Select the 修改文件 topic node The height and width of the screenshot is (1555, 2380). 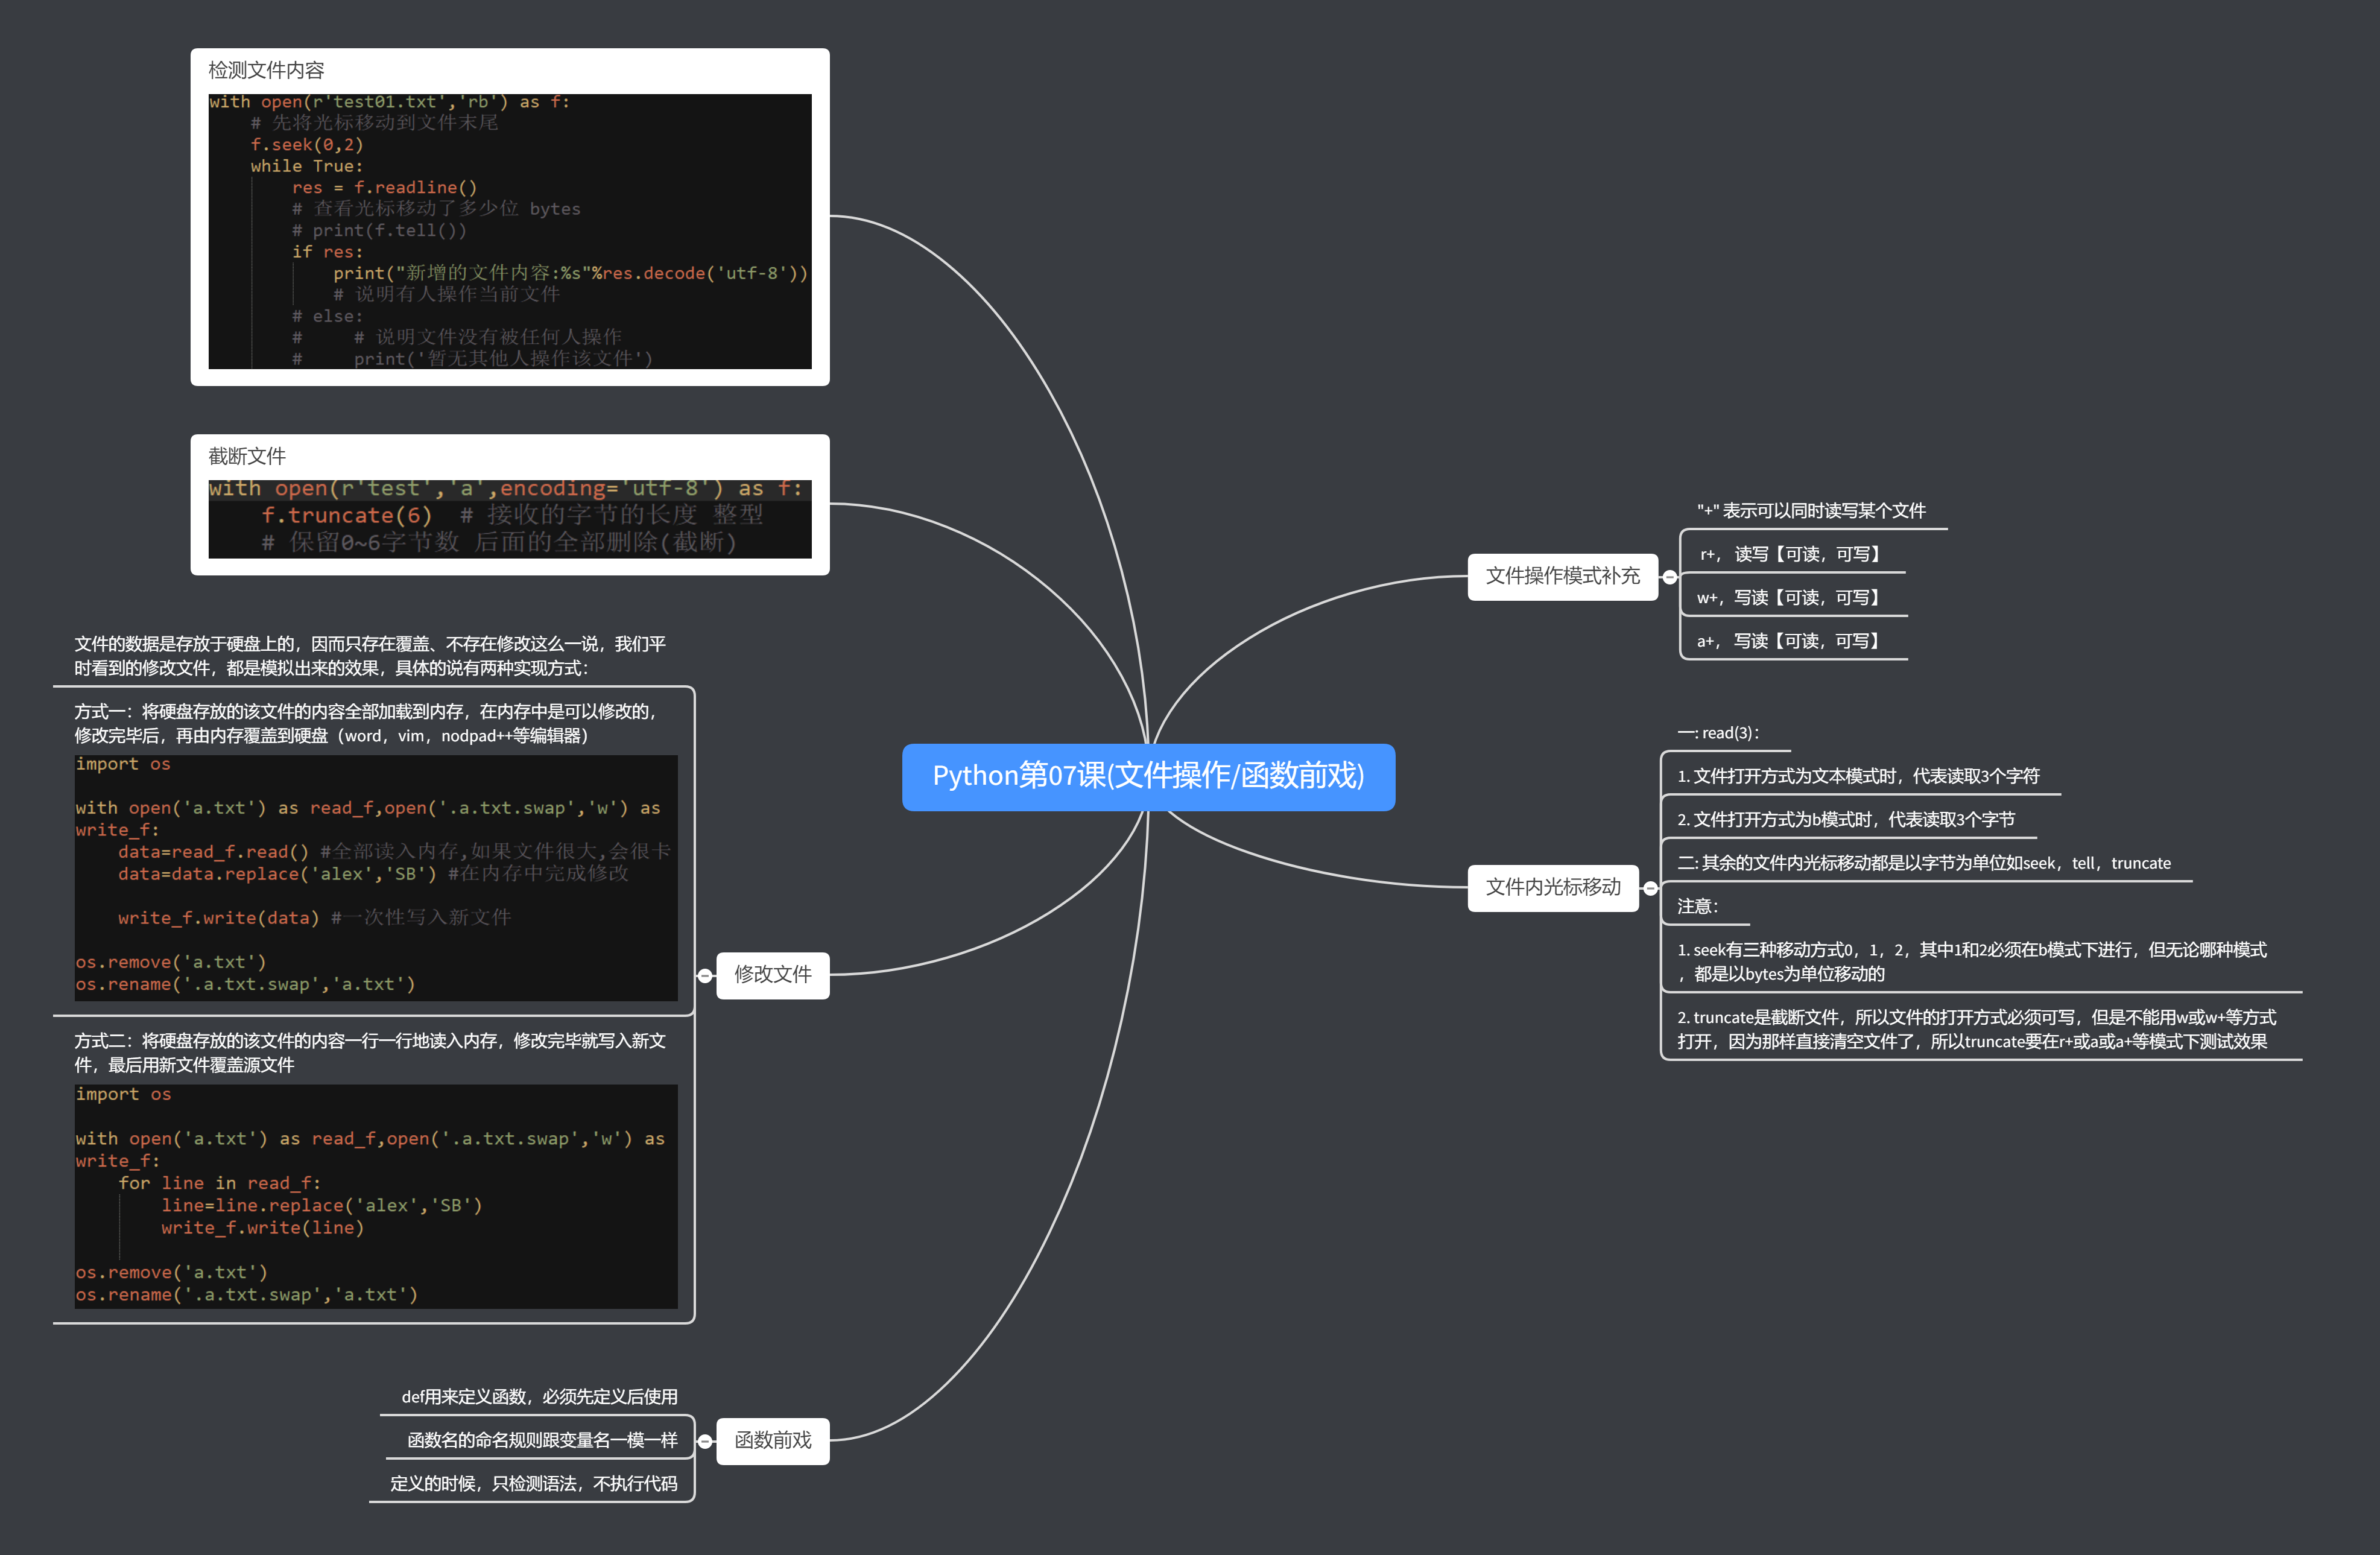point(773,975)
